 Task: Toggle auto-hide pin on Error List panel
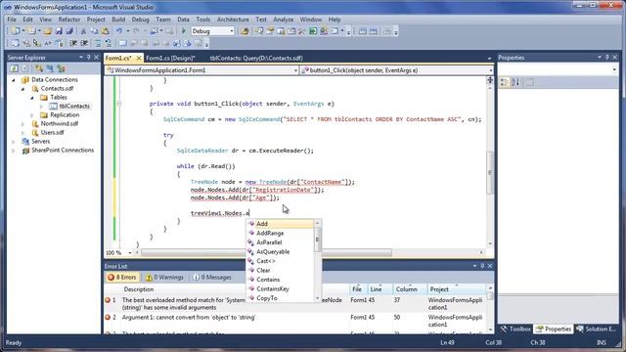coord(482,266)
